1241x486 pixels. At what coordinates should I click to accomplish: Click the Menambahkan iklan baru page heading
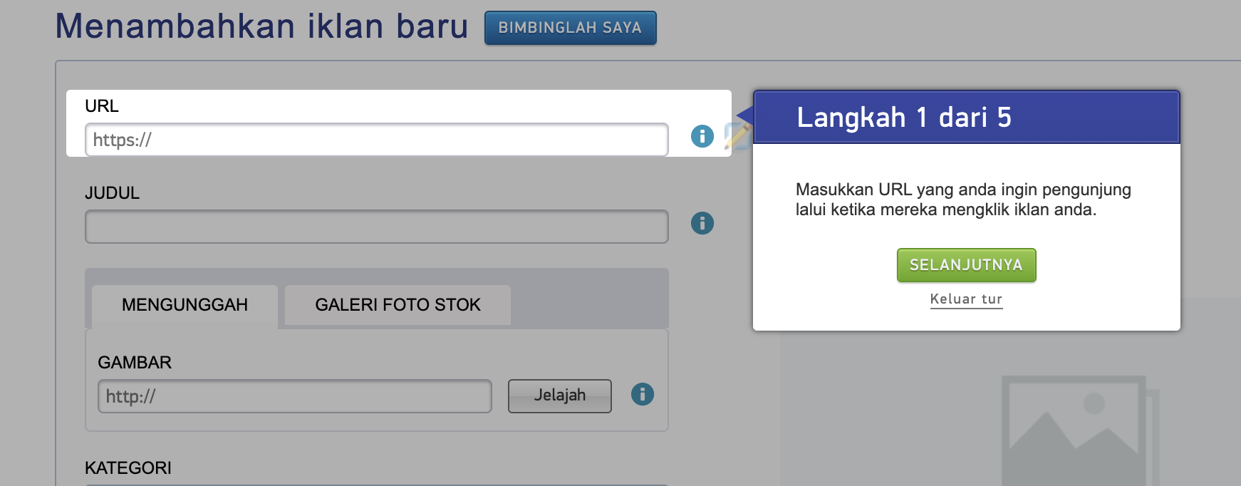(x=261, y=26)
